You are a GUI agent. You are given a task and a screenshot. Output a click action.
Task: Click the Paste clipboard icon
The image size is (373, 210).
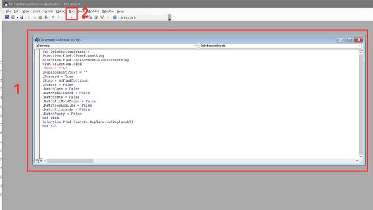[x=40, y=18]
